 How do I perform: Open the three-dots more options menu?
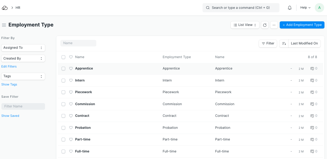(x=274, y=25)
